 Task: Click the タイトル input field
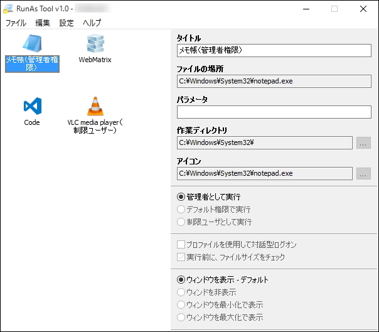pos(274,50)
